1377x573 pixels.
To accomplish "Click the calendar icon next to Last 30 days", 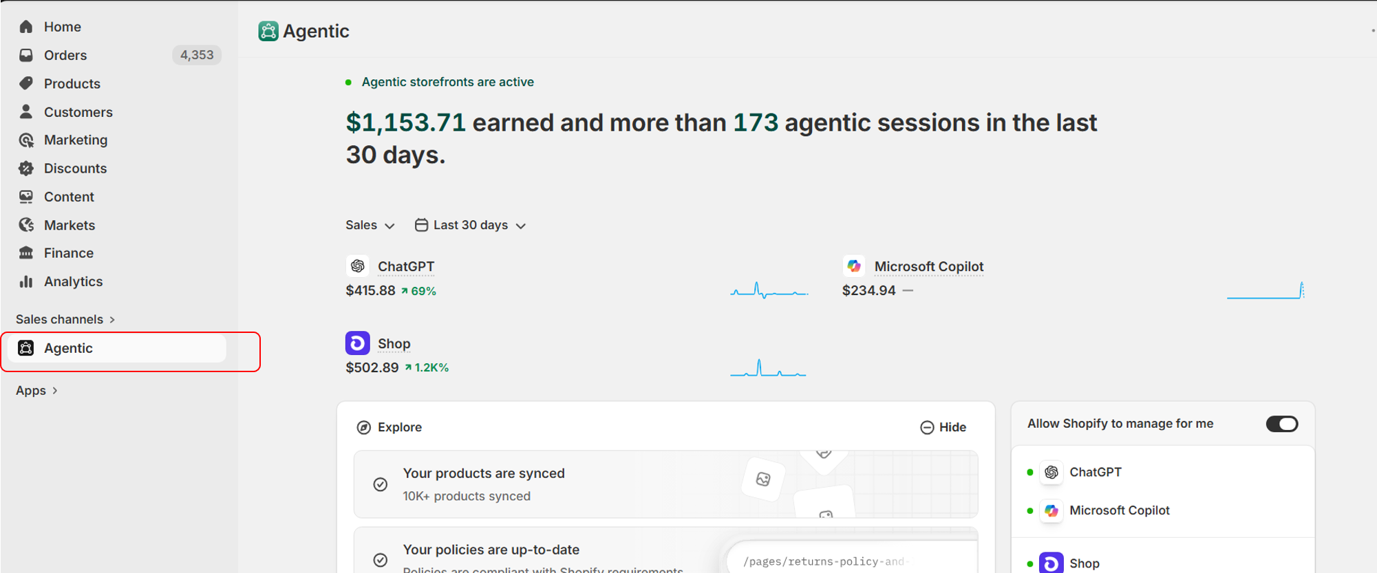I will click(x=421, y=225).
